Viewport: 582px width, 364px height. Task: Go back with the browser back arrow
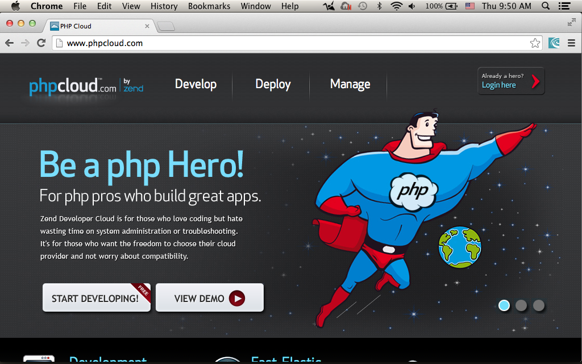tap(10, 43)
